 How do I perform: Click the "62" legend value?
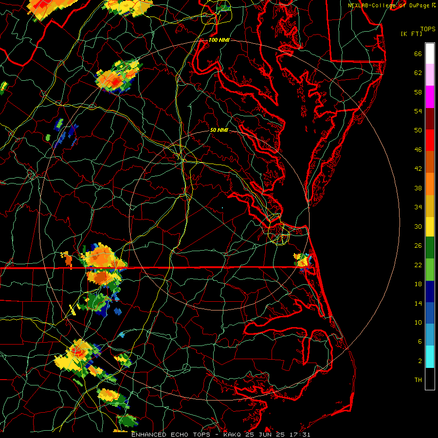(x=418, y=73)
